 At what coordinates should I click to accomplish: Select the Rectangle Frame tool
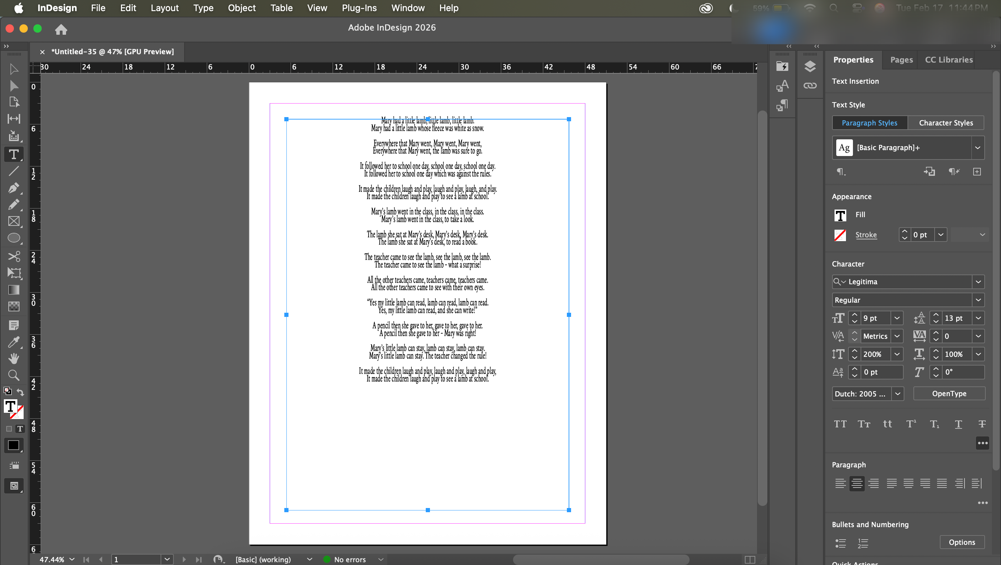pyautogui.click(x=14, y=221)
